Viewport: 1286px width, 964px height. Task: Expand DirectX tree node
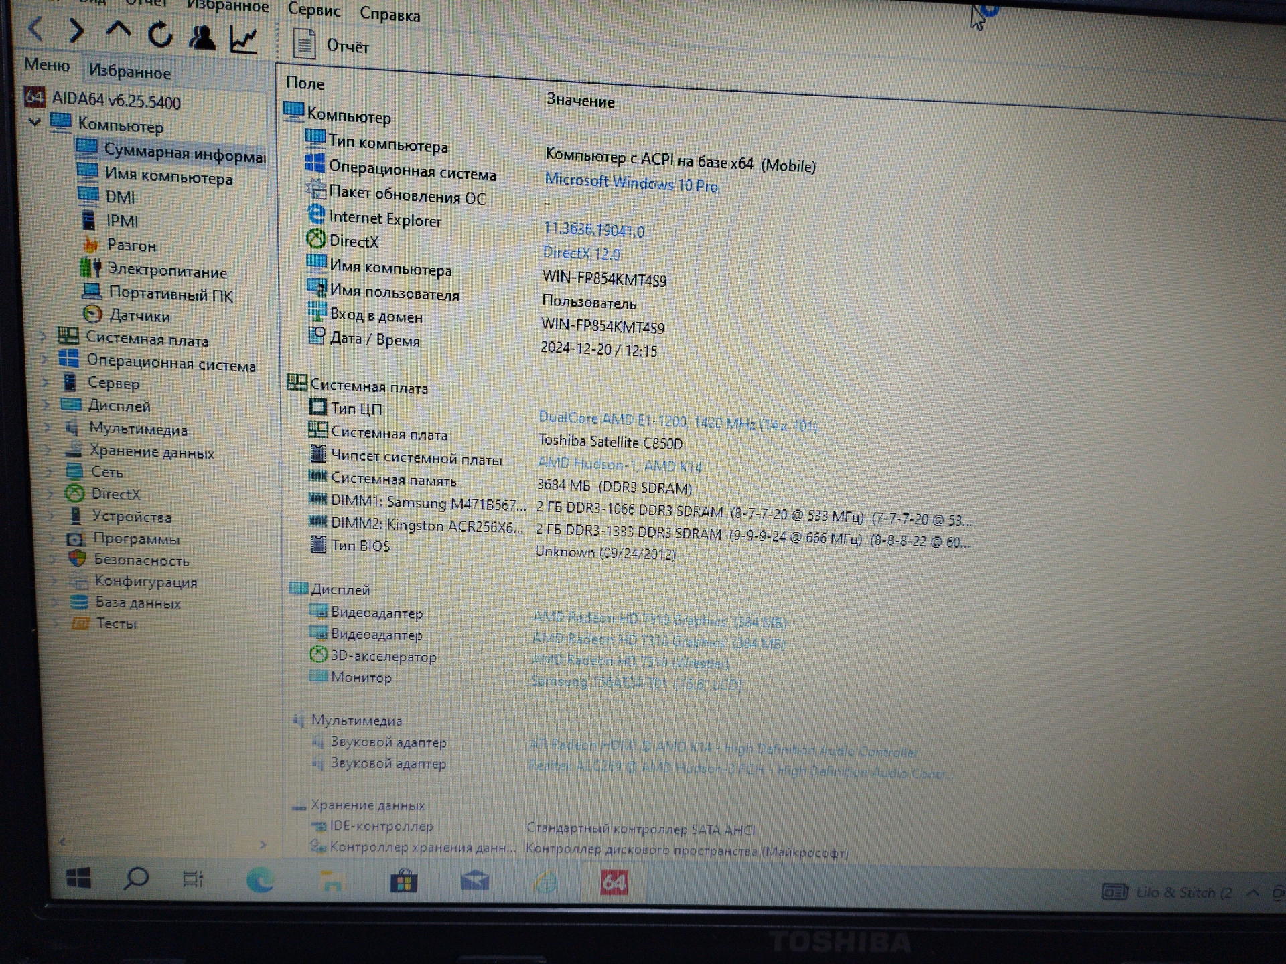[x=50, y=494]
